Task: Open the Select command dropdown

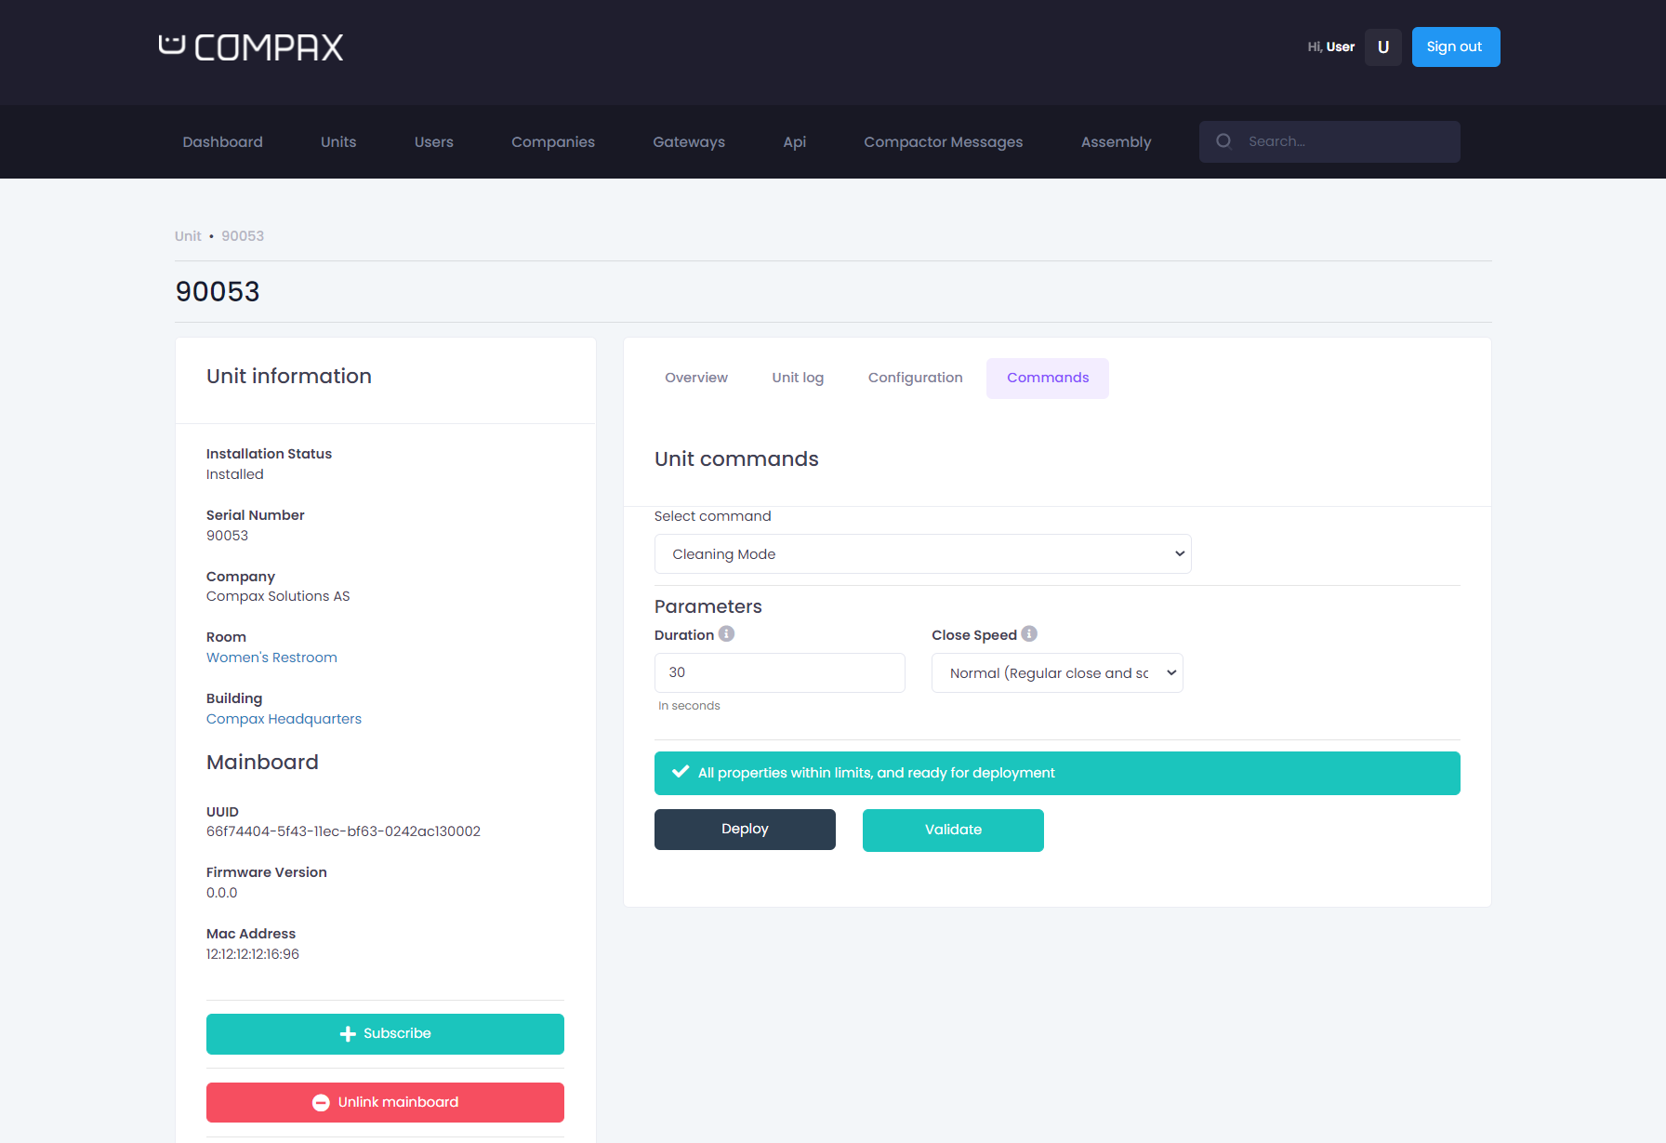Action: pos(922,554)
